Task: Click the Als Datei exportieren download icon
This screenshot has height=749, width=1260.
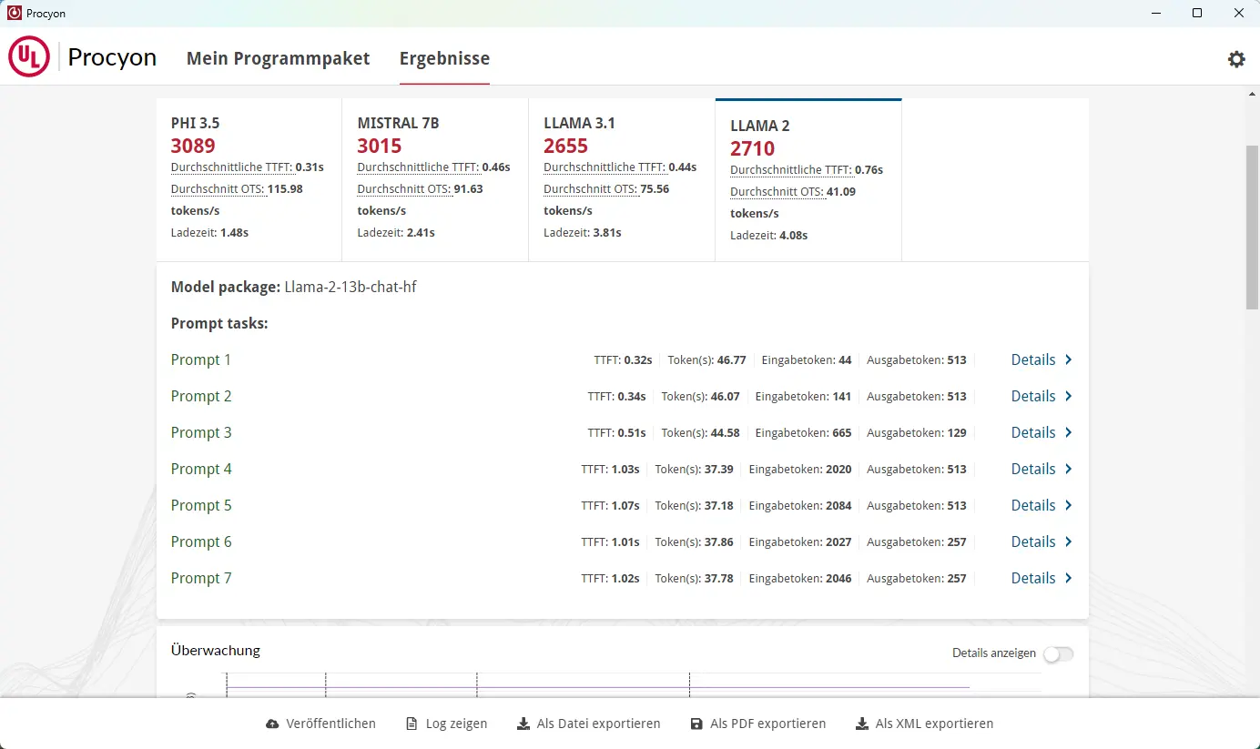Action: tap(523, 724)
